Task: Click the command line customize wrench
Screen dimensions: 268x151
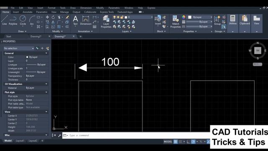Action: 59,135
